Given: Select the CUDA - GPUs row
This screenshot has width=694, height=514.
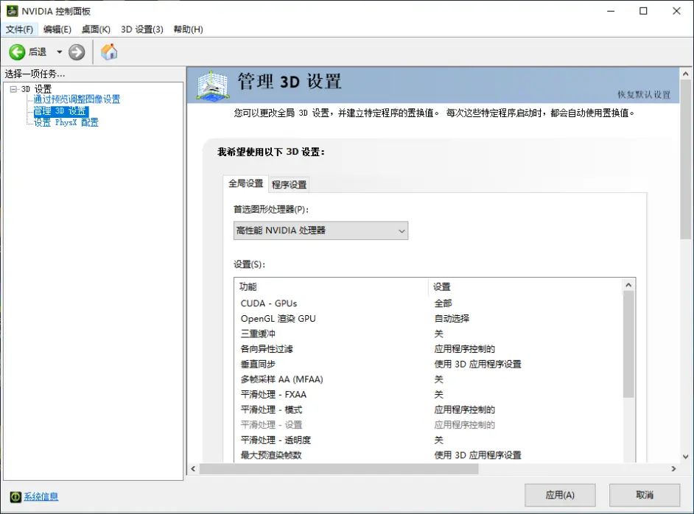Looking at the screenshot, I should pos(429,303).
